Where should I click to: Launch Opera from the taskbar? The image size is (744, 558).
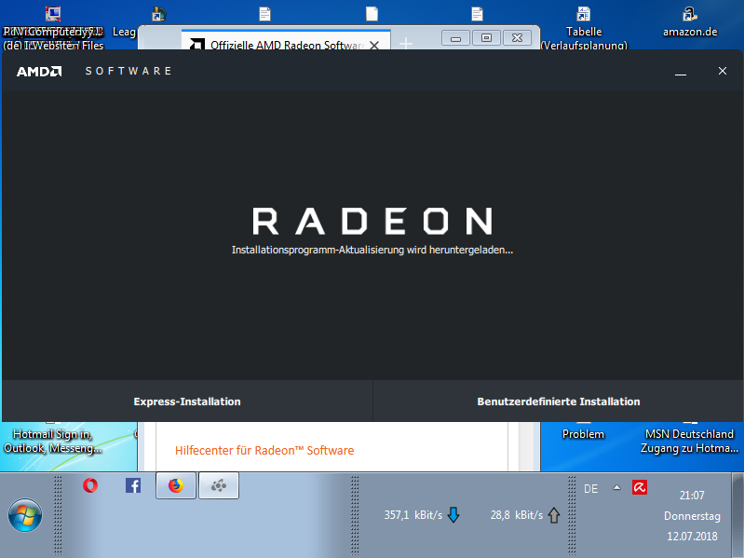tap(90, 485)
